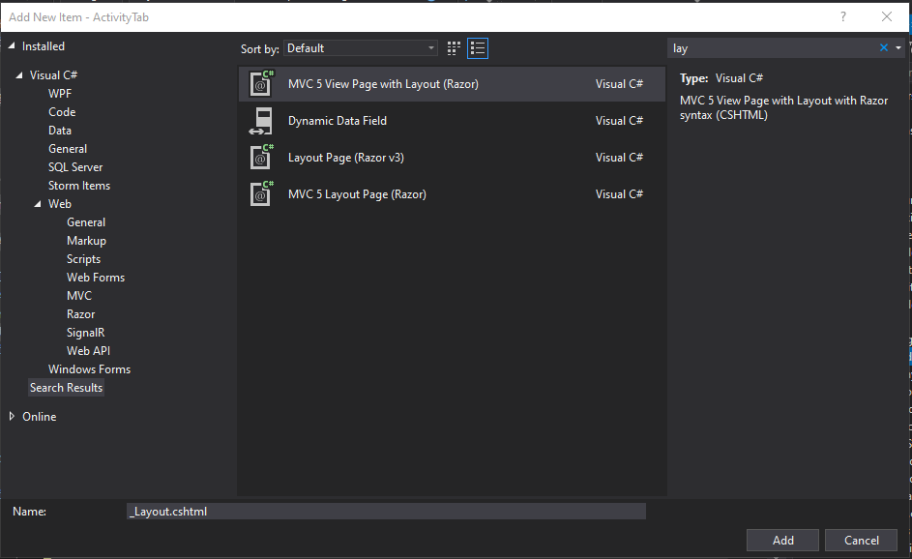Viewport: 912px width, 559px height.
Task: Expand the Online node
Action: (x=12, y=416)
